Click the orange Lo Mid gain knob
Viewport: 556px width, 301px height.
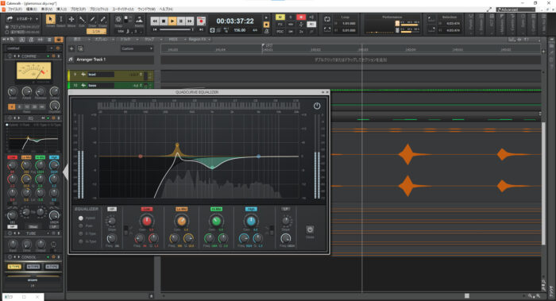[181, 222]
